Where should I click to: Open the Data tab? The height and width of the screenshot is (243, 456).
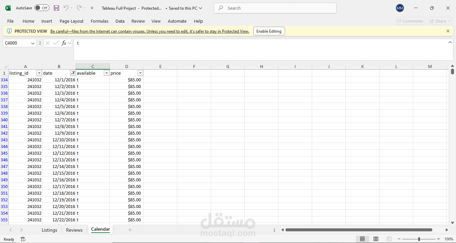pos(120,21)
